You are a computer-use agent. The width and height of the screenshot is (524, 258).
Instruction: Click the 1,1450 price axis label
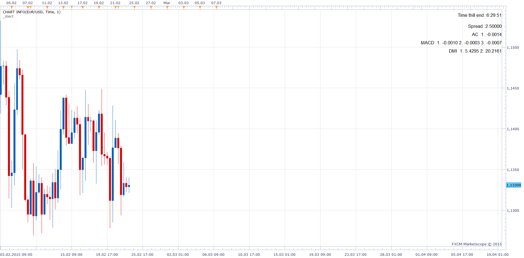pyautogui.click(x=513, y=88)
